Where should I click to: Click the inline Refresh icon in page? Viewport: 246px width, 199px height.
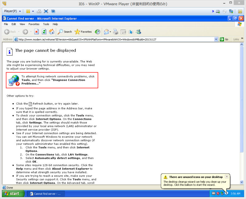click(30, 104)
